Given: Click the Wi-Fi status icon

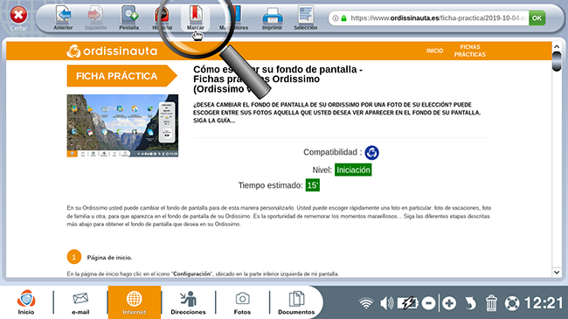Looking at the screenshot, I should [366, 303].
